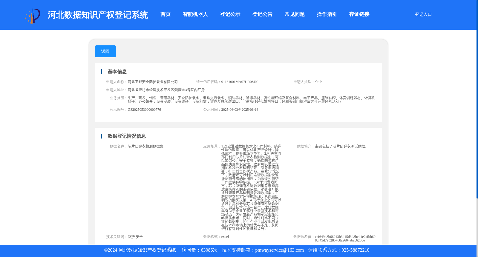Select publicity period 2025-06-03至2025-06-16
478x257 pixels.
[240, 110]
